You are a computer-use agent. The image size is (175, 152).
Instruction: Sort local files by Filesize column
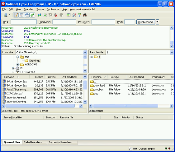[37, 77]
